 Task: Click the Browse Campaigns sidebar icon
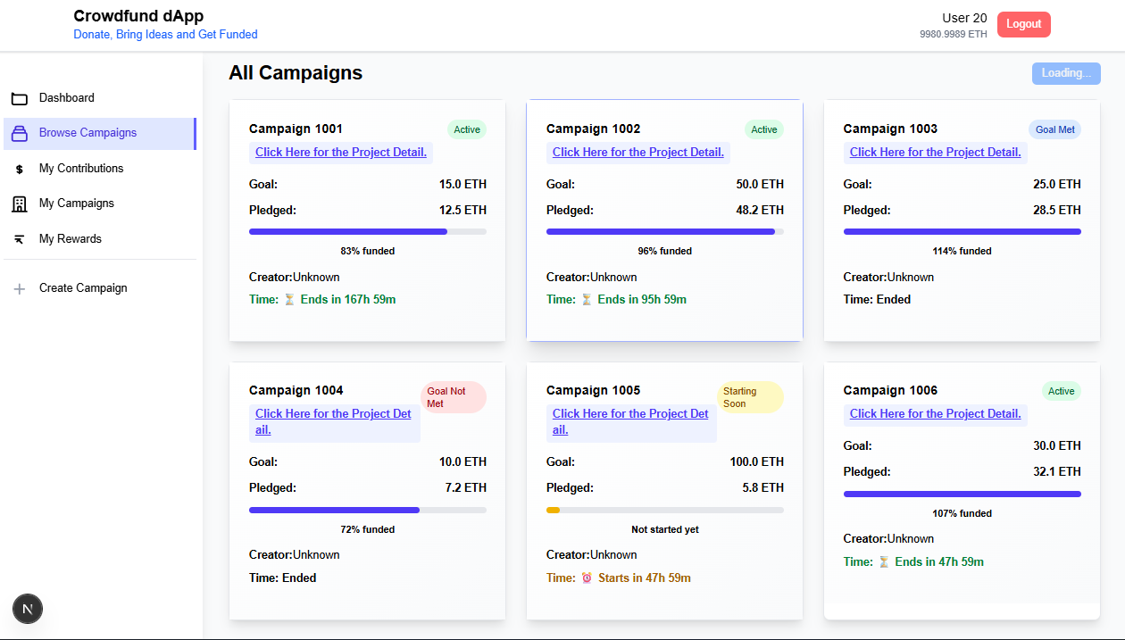tap(20, 133)
